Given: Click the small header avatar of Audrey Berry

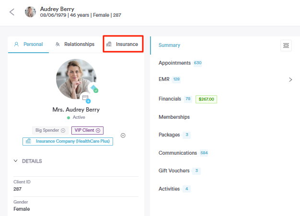Looking at the screenshot, I should 31,12.
